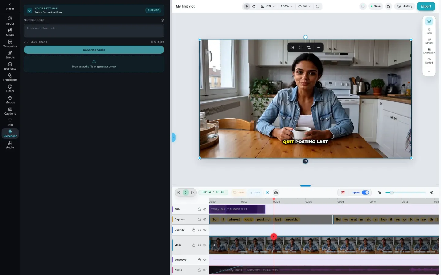Lock the Caption track

tap(199, 219)
